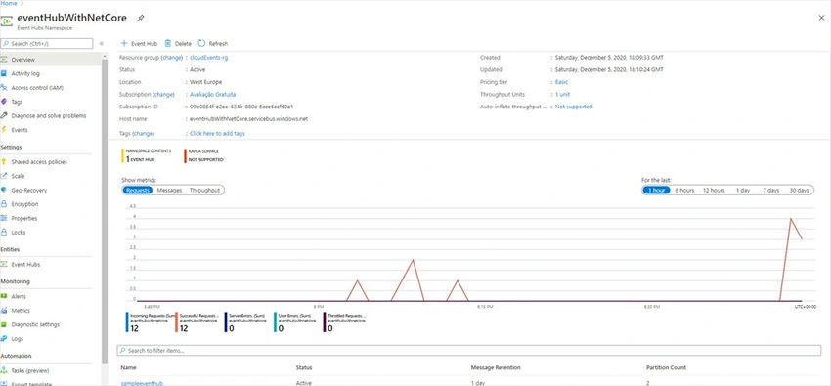The width and height of the screenshot is (831, 386).
Task: Click the Overview icon in sidebar
Action: (4, 60)
